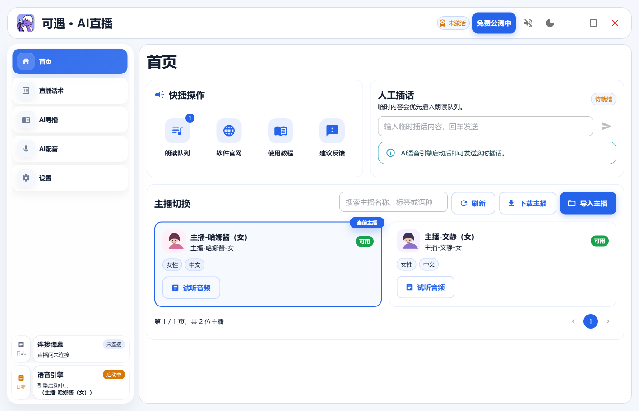The image size is (639, 411).
Task: Click the 女性 tag on 文静 card
Action: tap(407, 265)
